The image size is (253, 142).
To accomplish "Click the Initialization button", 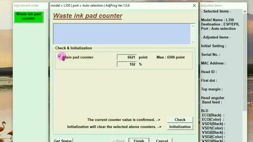I will click(x=180, y=127).
